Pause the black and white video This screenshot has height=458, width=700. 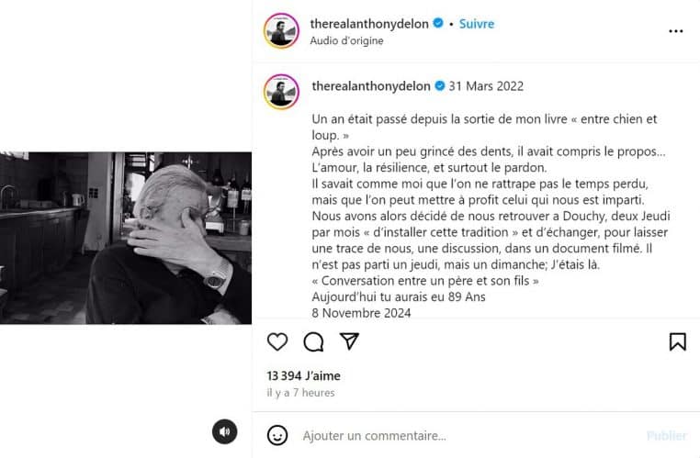click(x=126, y=238)
